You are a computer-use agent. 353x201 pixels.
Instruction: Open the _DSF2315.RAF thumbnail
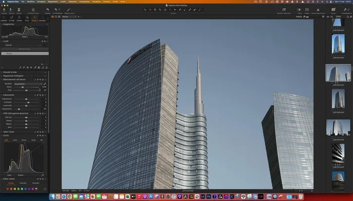(338, 153)
